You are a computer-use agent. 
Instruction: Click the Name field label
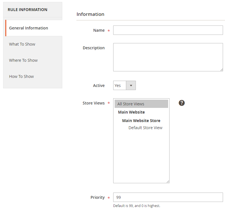pyautogui.click(x=99, y=30)
